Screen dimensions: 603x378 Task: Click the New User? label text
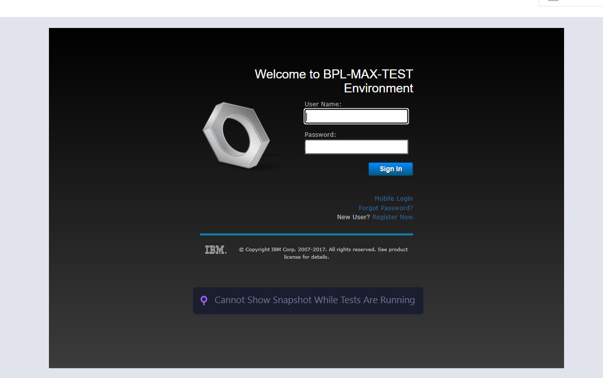[353, 217]
